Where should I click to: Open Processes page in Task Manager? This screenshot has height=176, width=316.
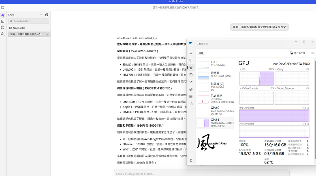(191, 60)
